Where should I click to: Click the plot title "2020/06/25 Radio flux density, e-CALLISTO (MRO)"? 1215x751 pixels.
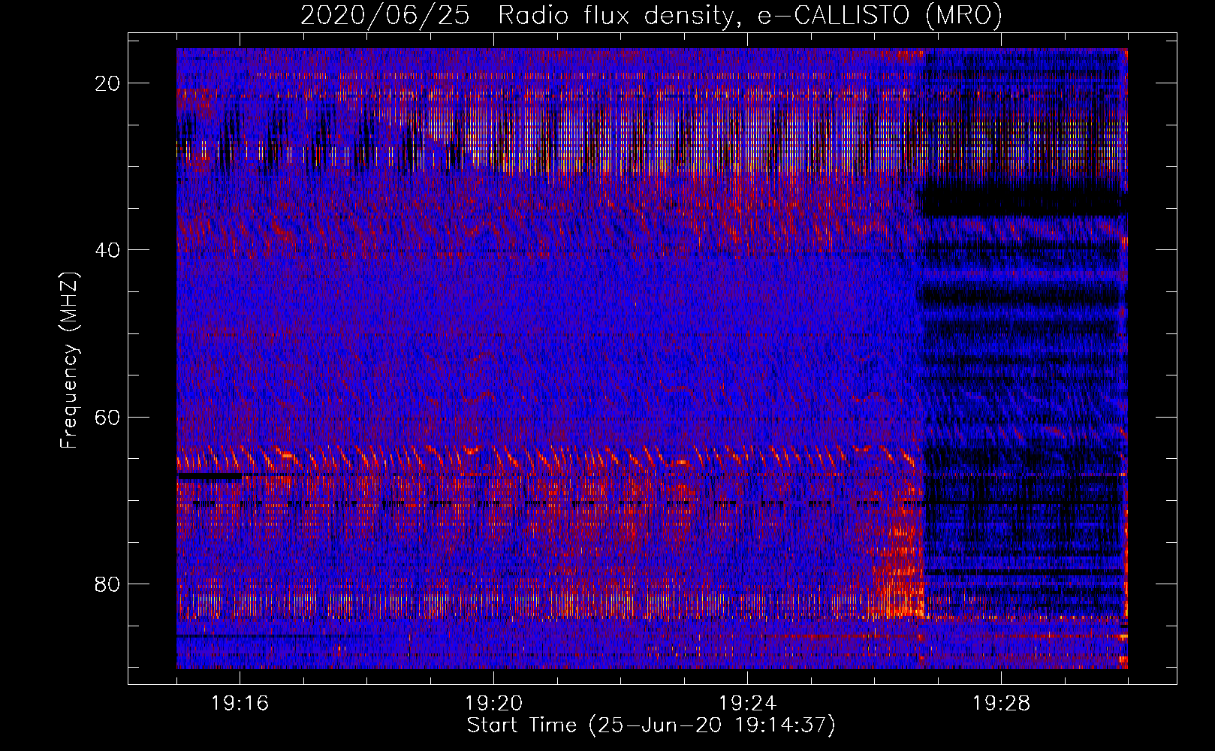coord(651,15)
